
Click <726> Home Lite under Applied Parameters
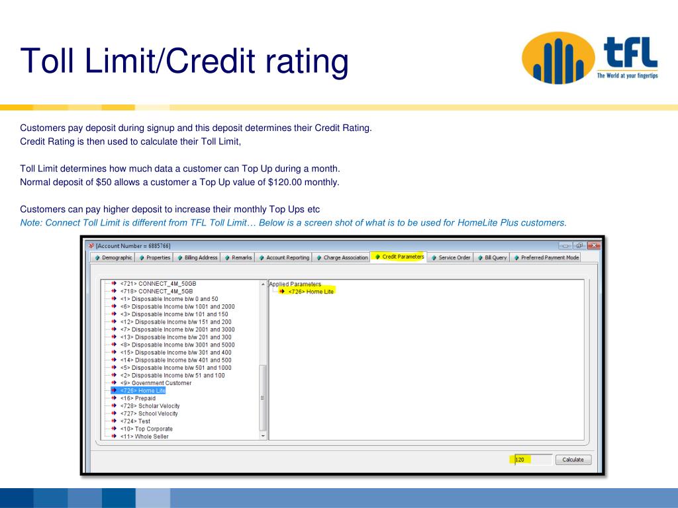point(311,292)
